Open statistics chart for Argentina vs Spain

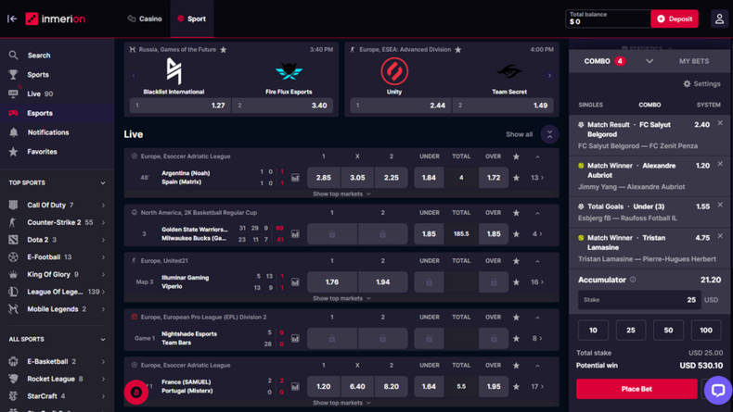pos(295,178)
